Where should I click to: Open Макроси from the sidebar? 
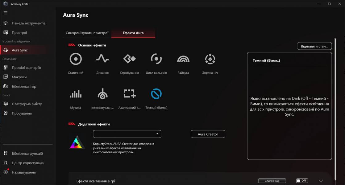(x=20, y=77)
